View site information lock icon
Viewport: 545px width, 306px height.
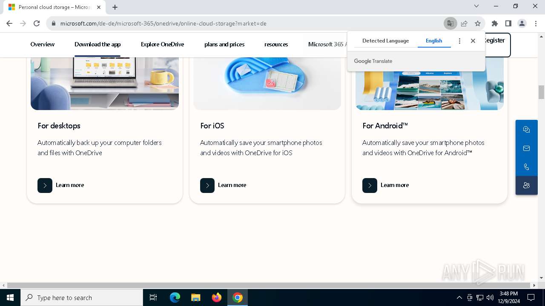[54, 23]
